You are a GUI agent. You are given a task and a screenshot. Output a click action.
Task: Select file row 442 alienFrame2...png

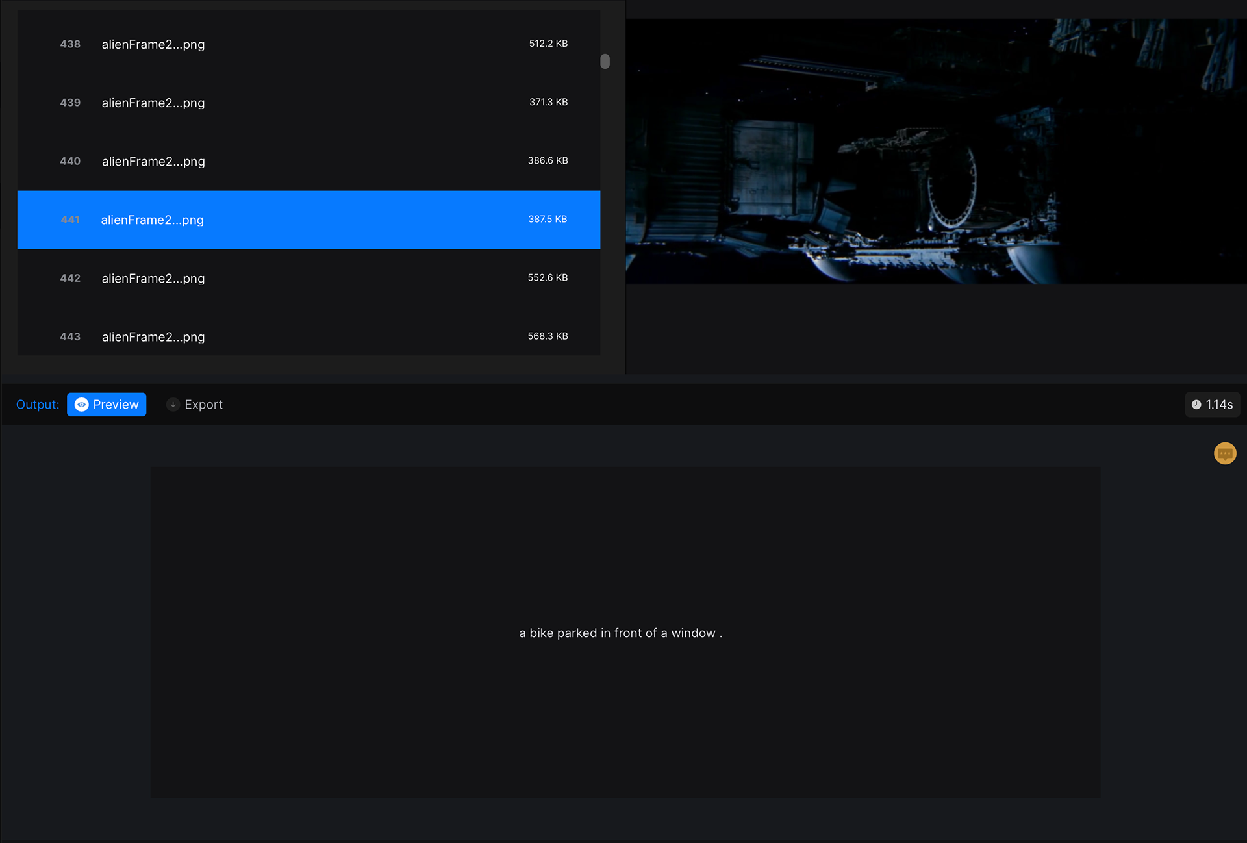click(x=309, y=278)
